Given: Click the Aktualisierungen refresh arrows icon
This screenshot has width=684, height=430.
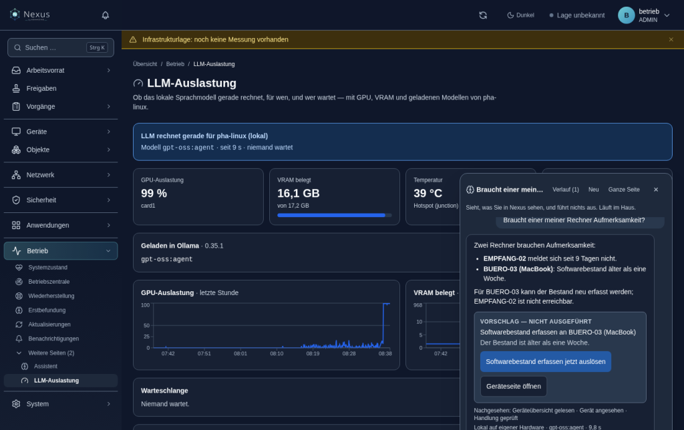Looking at the screenshot, I should pos(19,325).
